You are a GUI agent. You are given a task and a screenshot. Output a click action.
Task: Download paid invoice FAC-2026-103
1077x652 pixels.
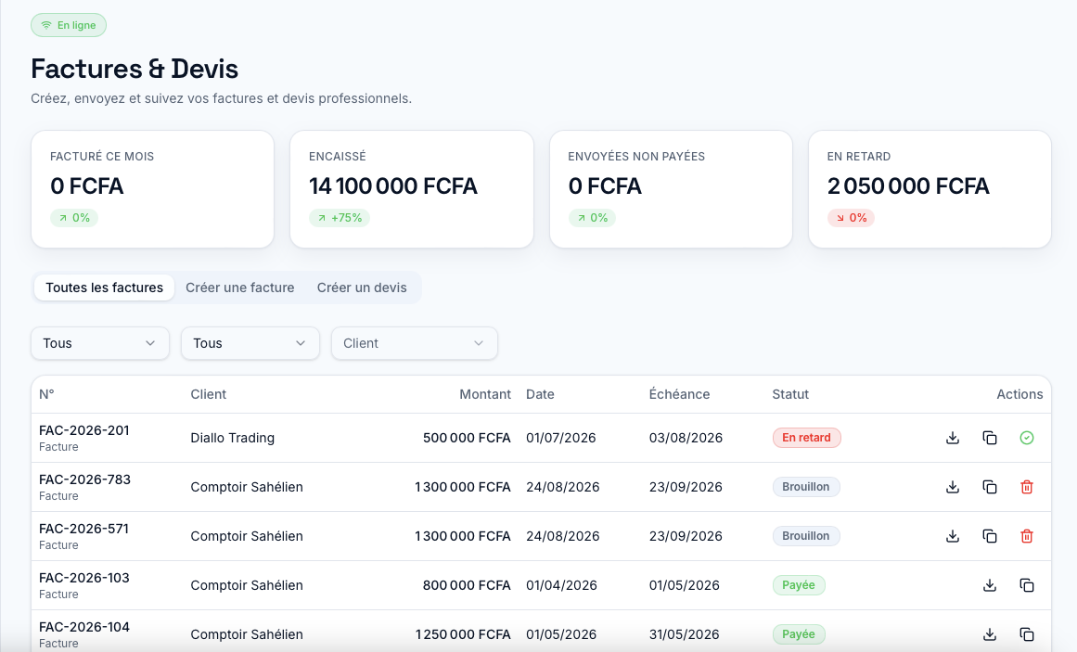coord(990,585)
